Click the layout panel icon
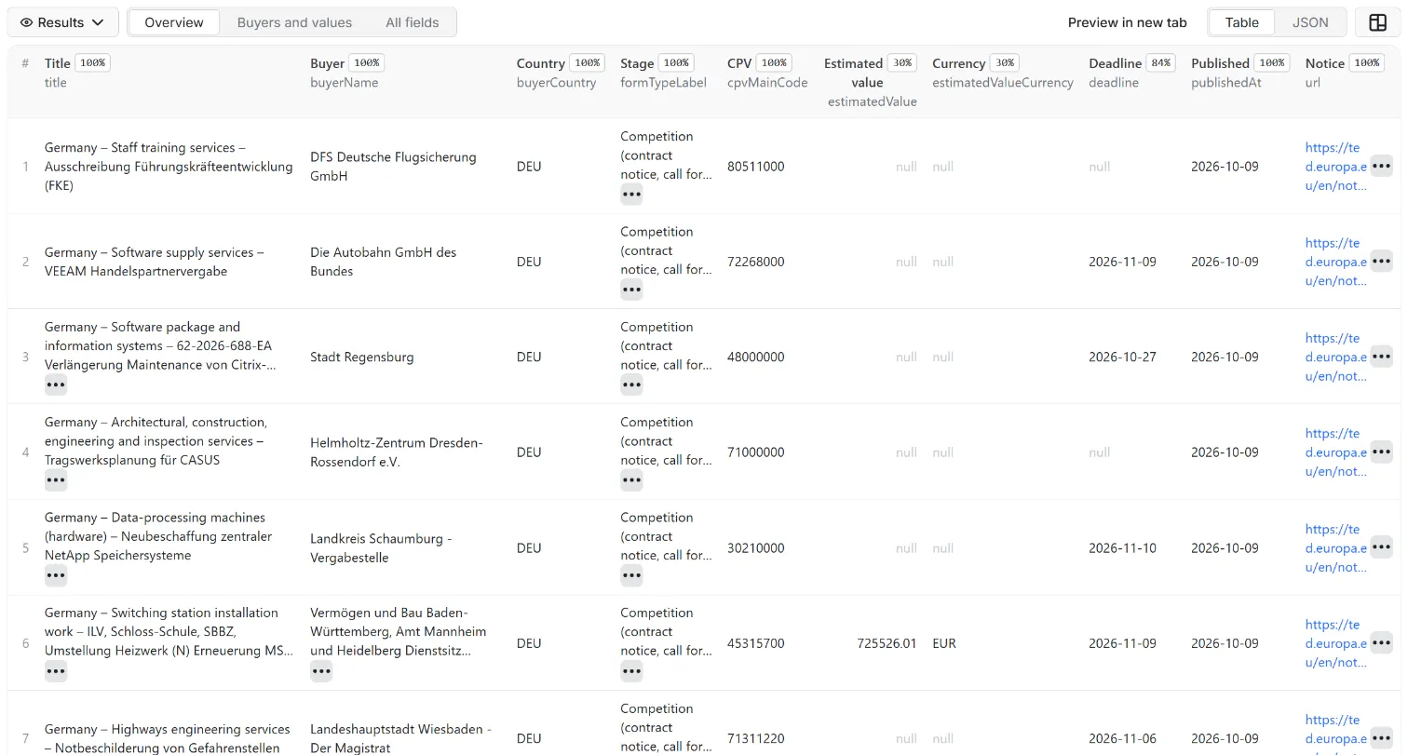1408x755 pixels. 1377,22
